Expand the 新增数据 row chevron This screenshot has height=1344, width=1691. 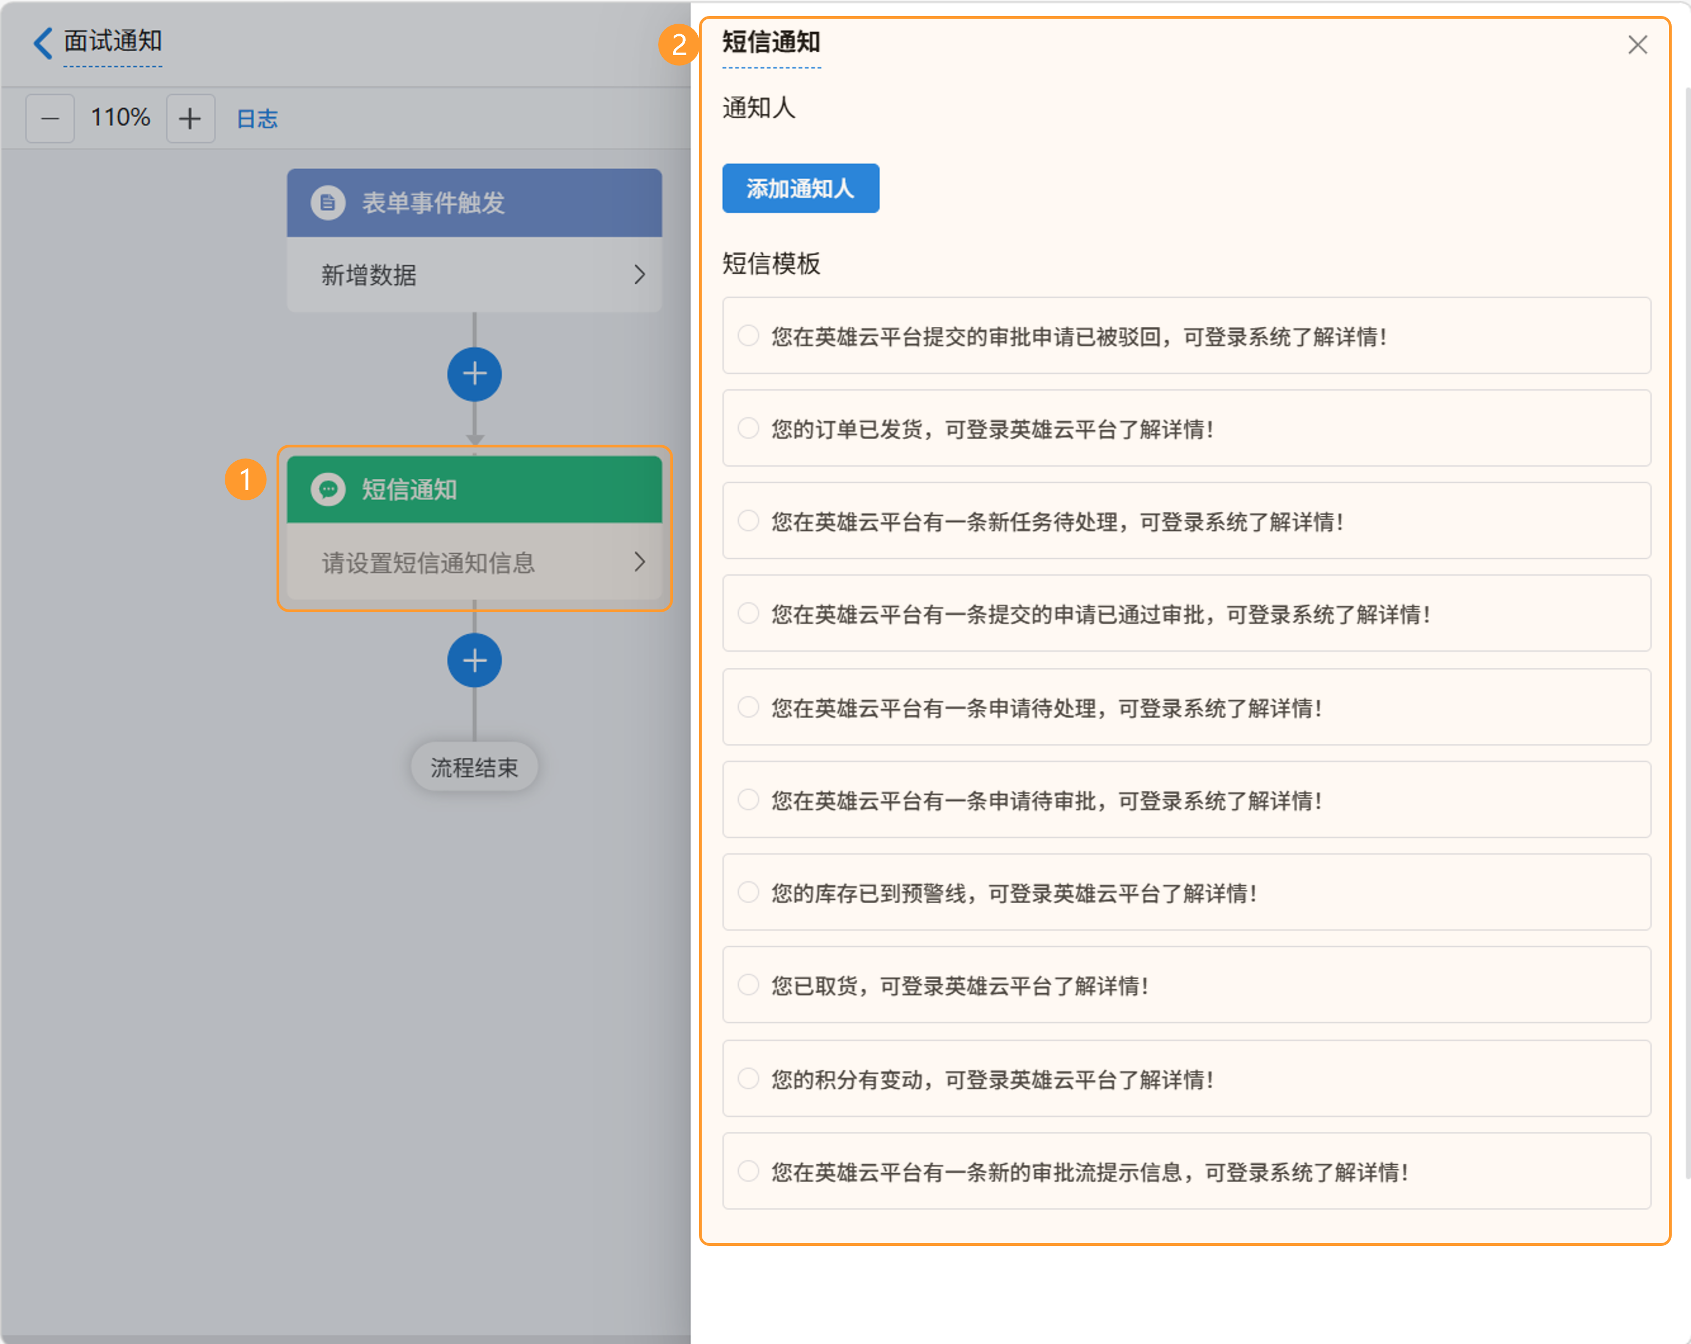point(639,274)
